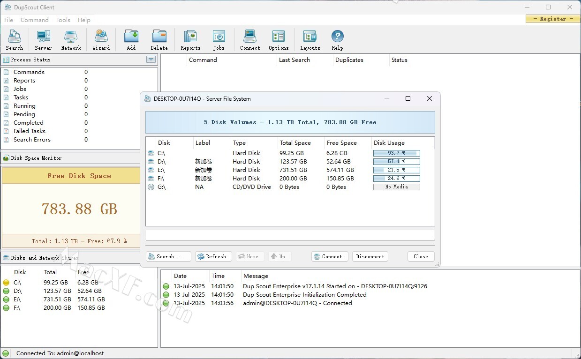Open the Jobs toolbar icon
Viewport: 581px width, 359px height.
pos(219,40)
